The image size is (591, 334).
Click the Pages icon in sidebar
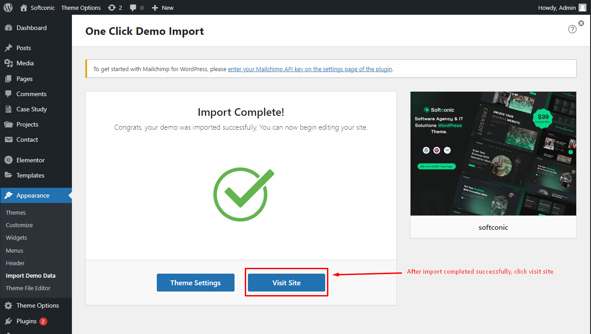click(x=8, y=79)
